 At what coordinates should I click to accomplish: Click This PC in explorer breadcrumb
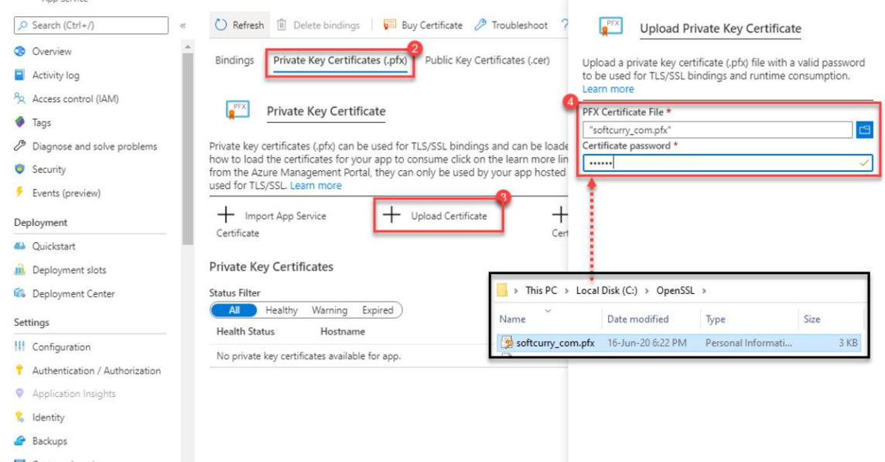pyautogui.click(x=541, y=291)
